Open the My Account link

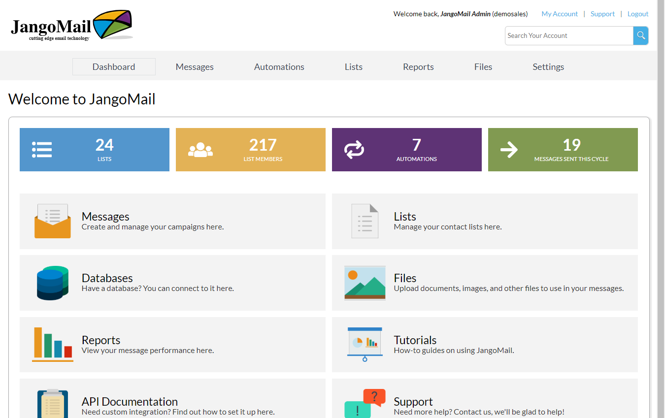pos(560,14)
